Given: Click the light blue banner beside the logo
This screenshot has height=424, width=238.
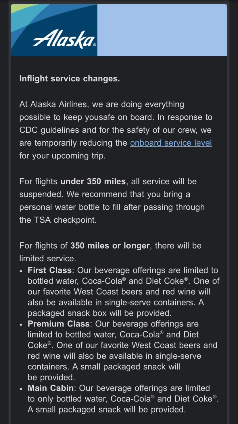Looking at the screenshot, I should pyautogui.click(x=162, y=30).
